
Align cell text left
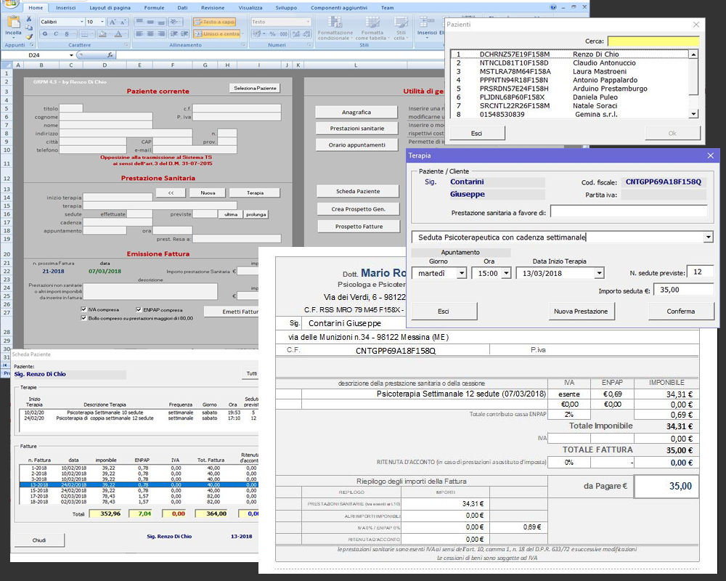(x=139, y=34)
